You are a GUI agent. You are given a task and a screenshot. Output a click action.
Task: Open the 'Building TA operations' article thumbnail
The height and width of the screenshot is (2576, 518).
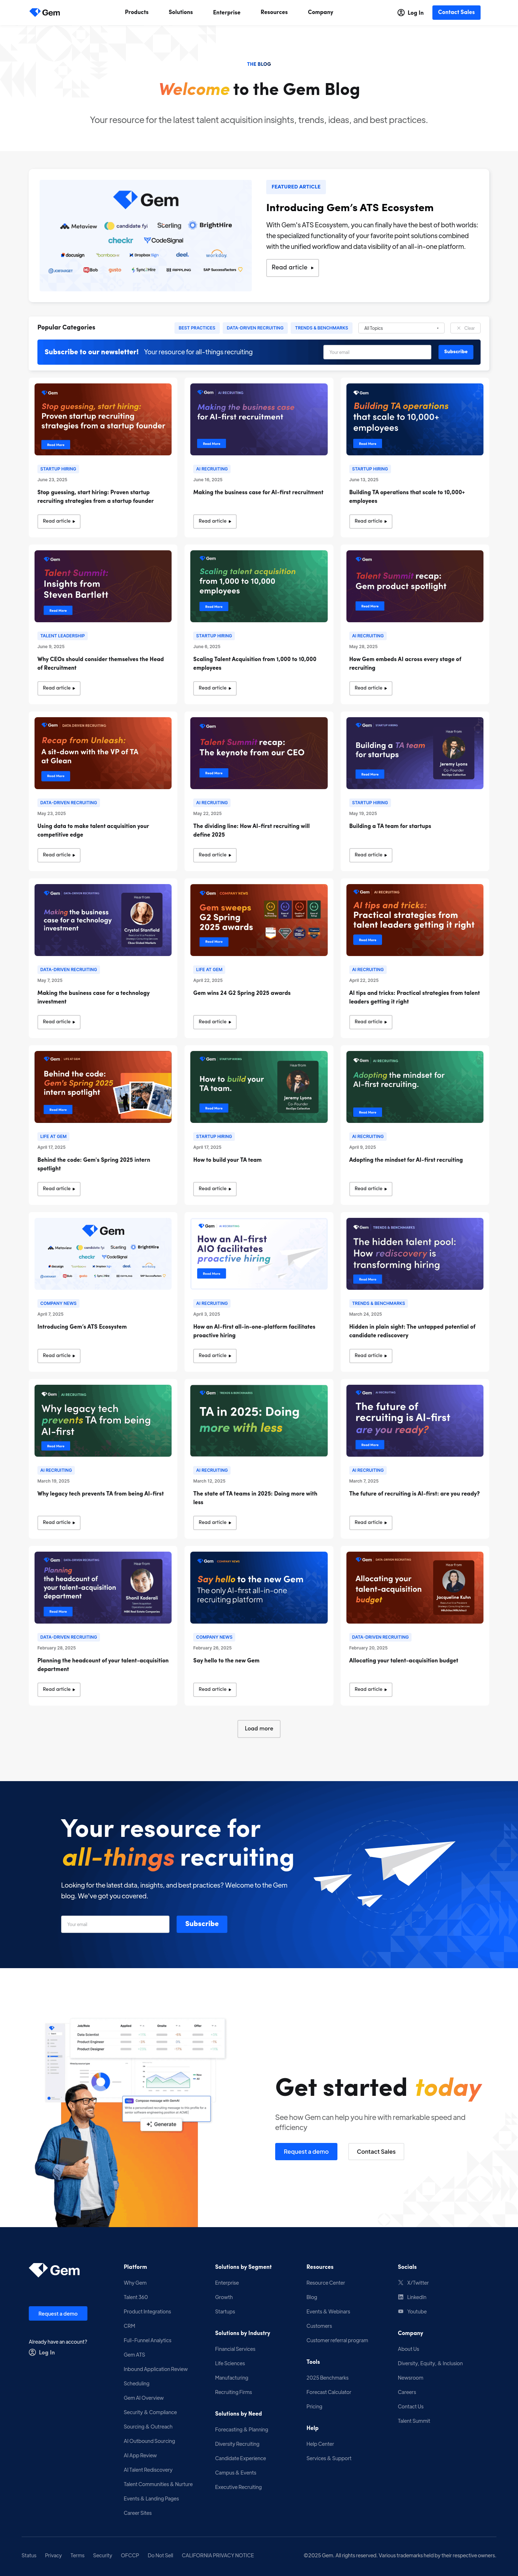click(x=415, y=419)
